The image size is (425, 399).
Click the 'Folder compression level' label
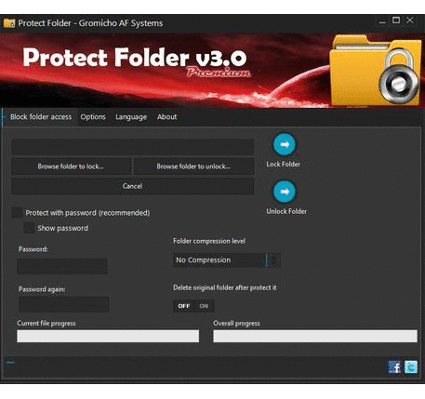[x=209, y=241]
